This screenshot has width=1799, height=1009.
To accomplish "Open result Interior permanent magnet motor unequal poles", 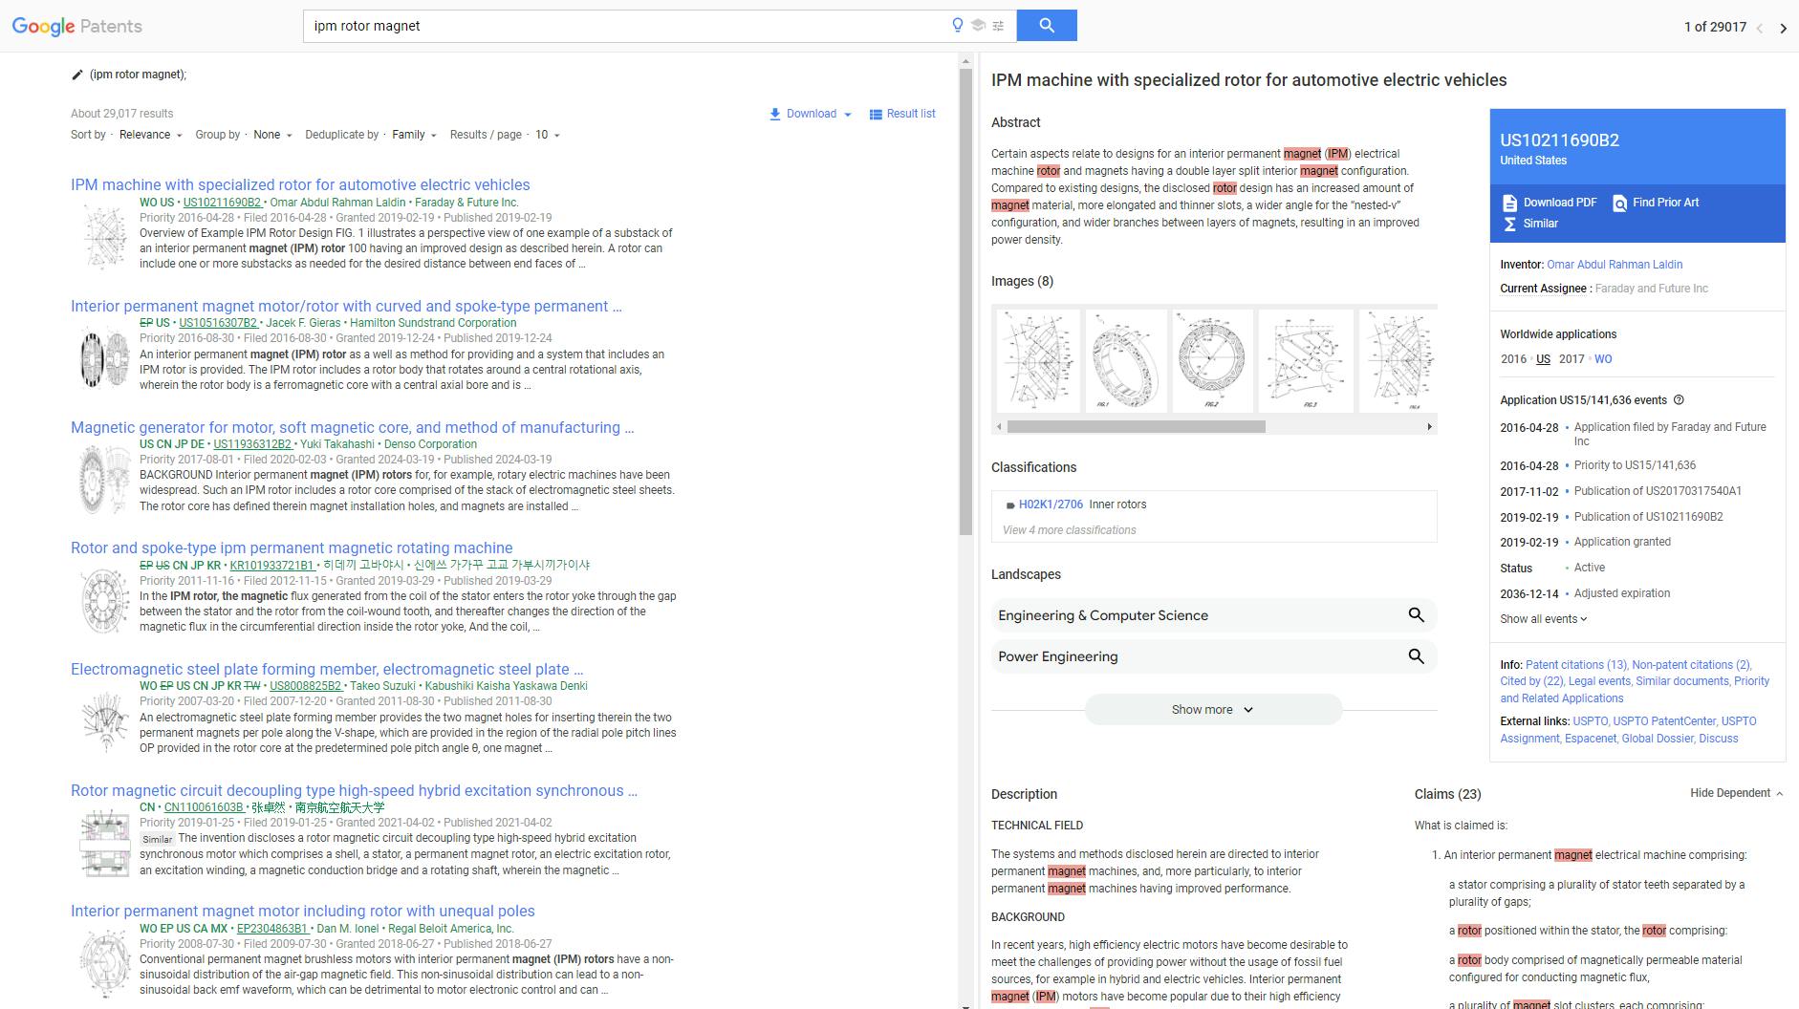I will [303, 912].
